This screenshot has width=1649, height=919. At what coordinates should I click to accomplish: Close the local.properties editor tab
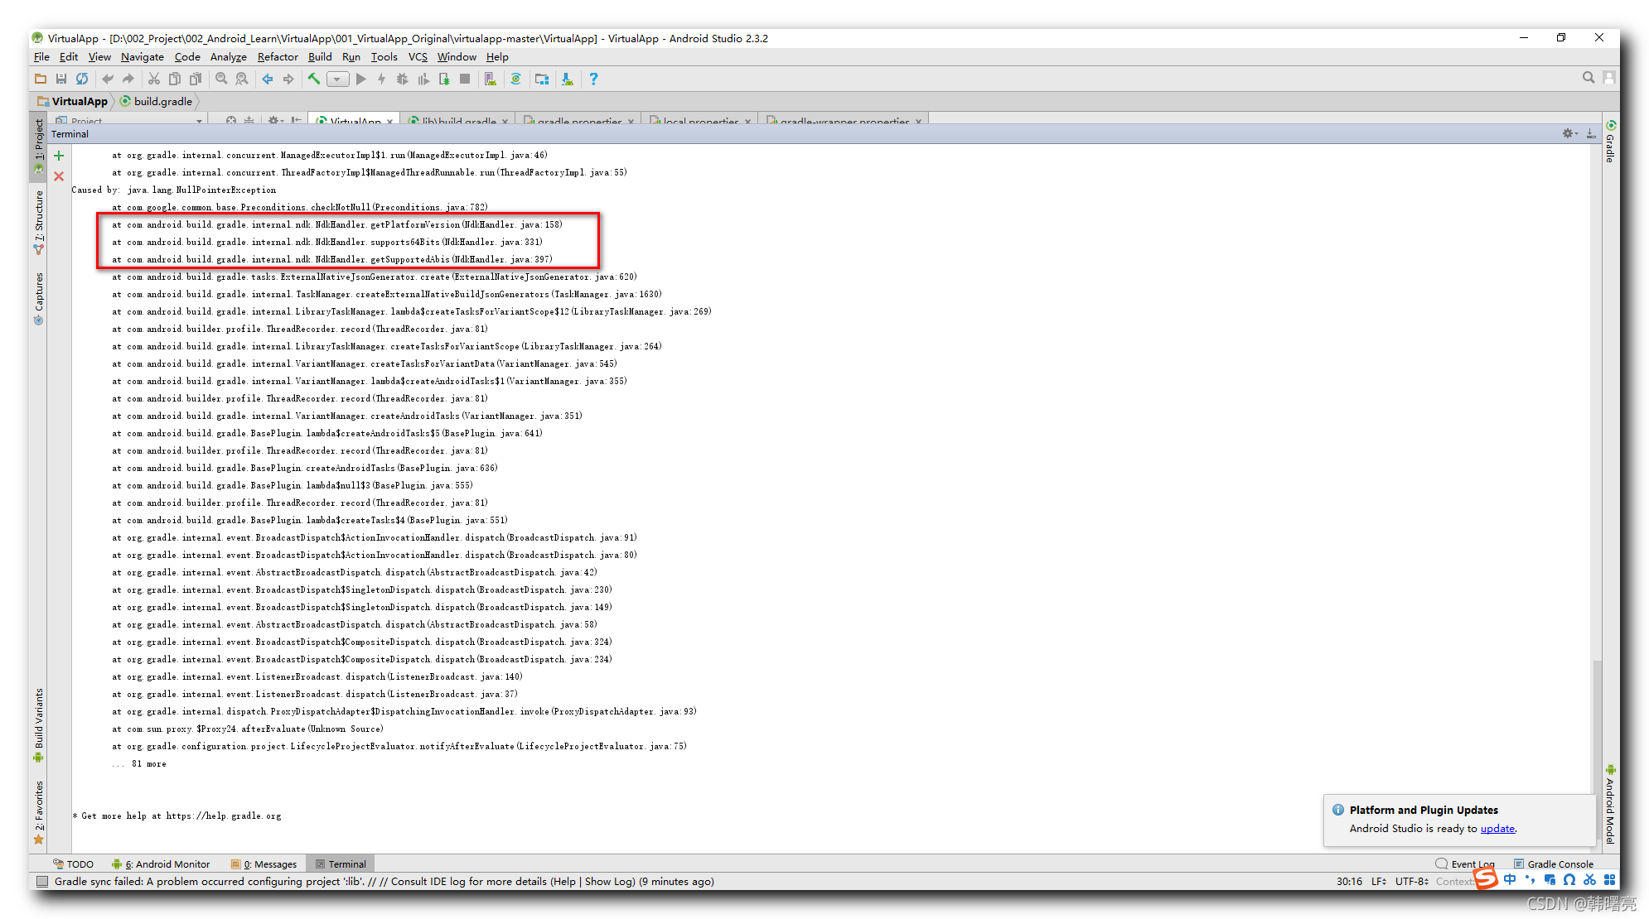click(747, 121)
